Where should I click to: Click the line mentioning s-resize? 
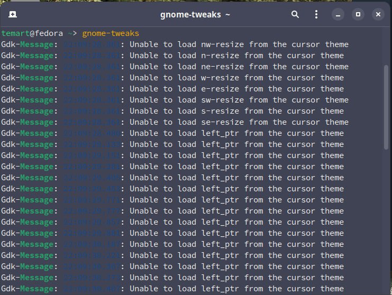coord(172,111)
